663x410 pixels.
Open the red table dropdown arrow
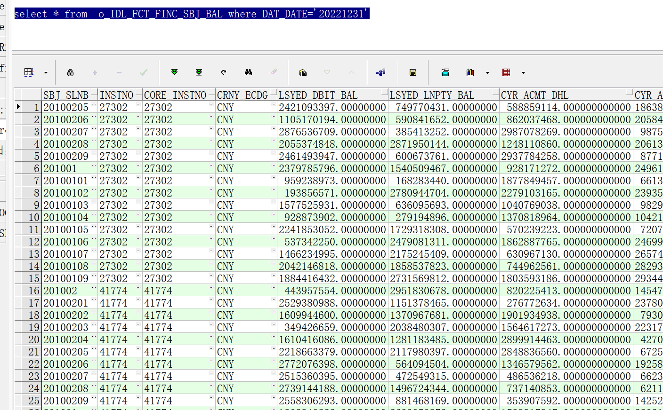pyautogui.click(x=523, y=73)
